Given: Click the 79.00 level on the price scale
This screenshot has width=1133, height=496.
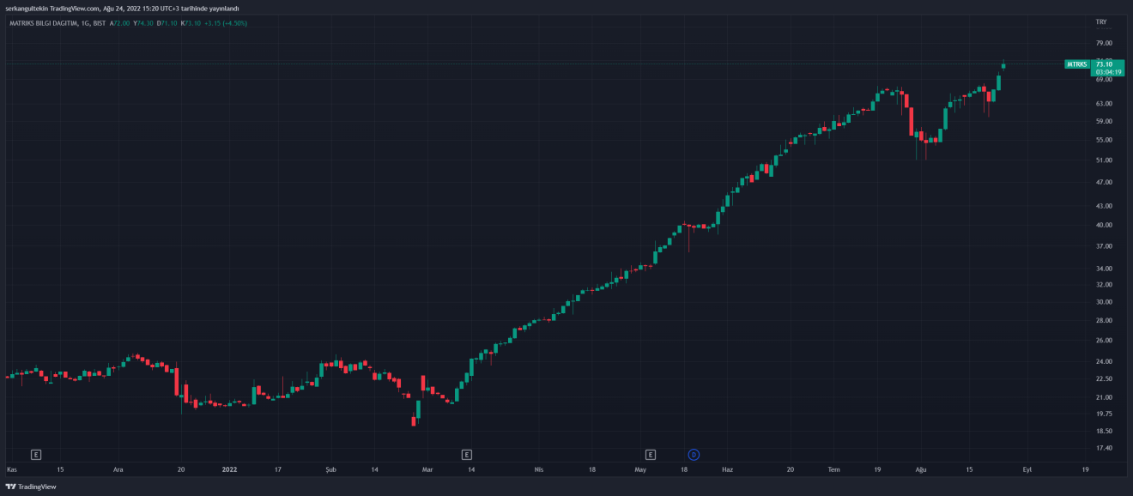Looking at the screenshot, I should pyautogui.click(x=1104, y=43).
